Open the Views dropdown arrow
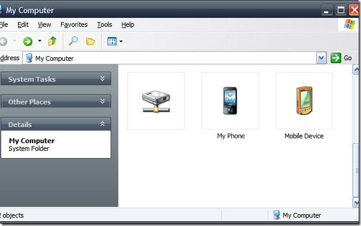This screenshot has height=226, width=361. click(x=121, y=41)
